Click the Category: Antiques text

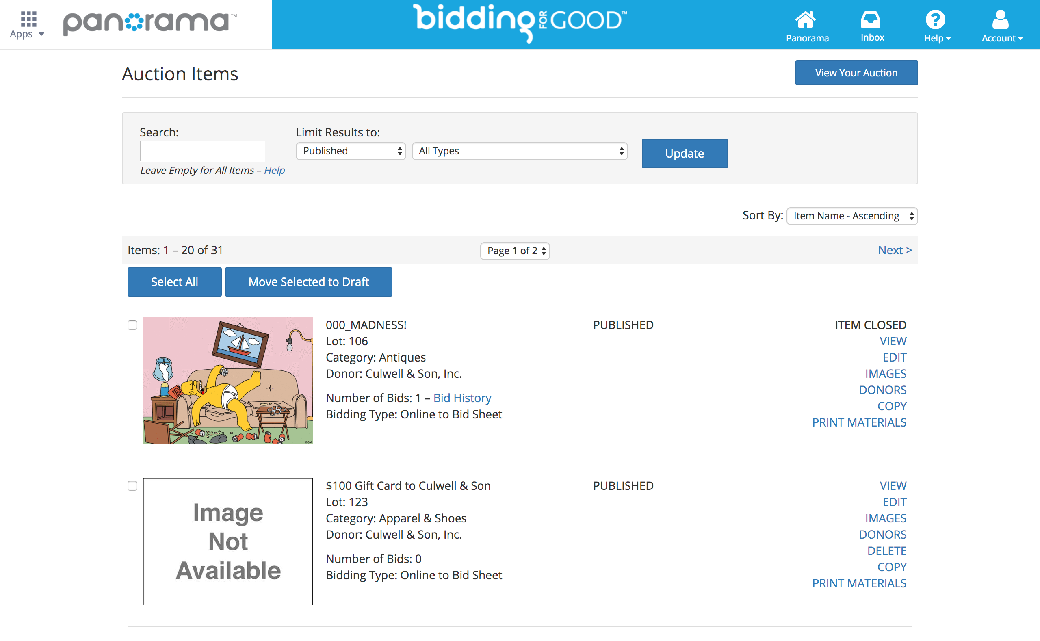click(376, 357)
